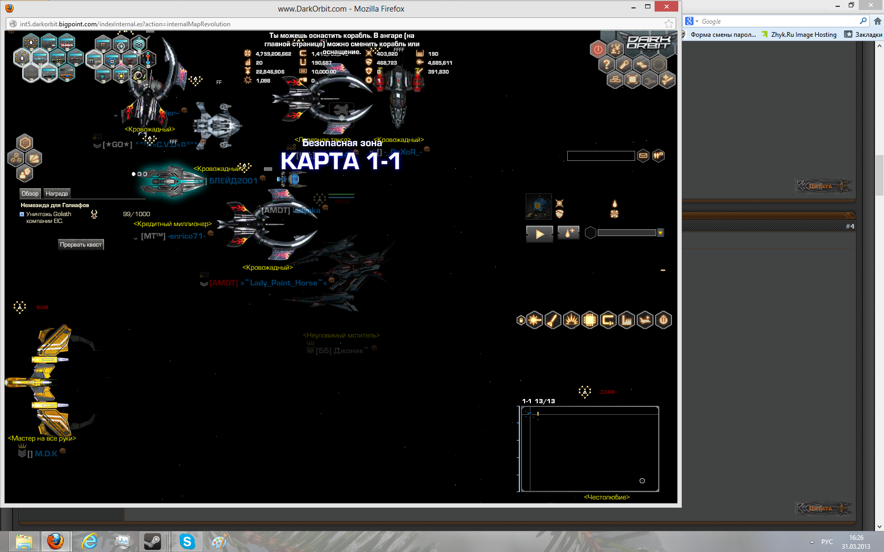Screen dimensions: 884x552
Task: Click the explosion special ammo icon
Action: 571,320
